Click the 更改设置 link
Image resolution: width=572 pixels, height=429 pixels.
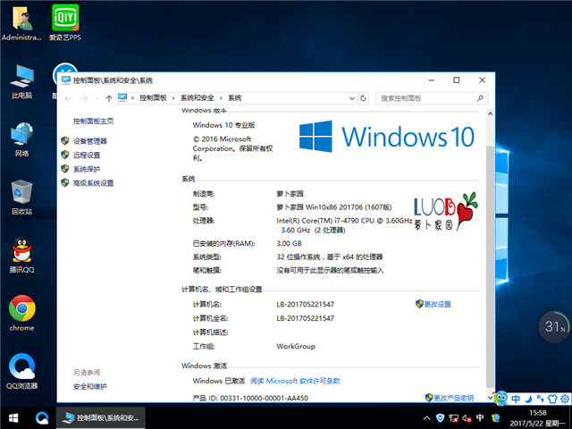[437, 304]
